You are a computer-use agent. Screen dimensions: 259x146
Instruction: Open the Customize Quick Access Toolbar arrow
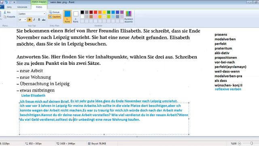click(x=14, y=2)
